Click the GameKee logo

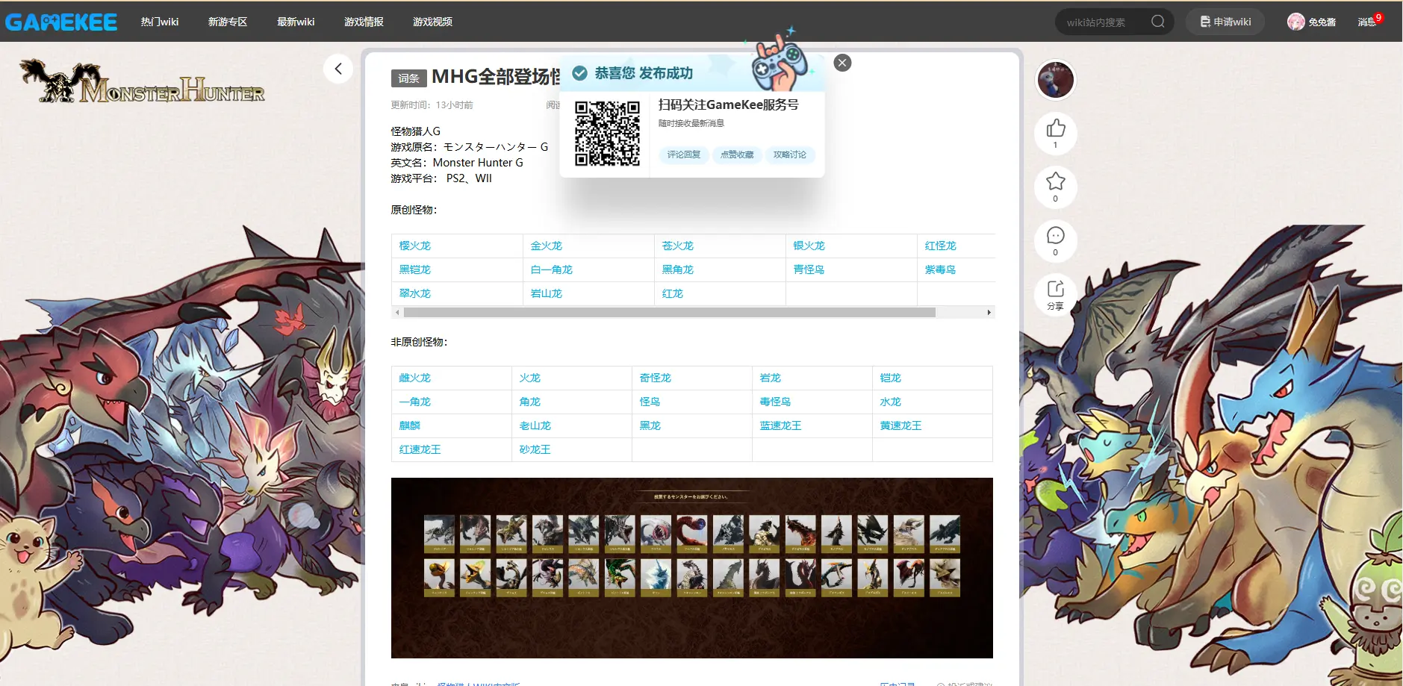[61, 22]
